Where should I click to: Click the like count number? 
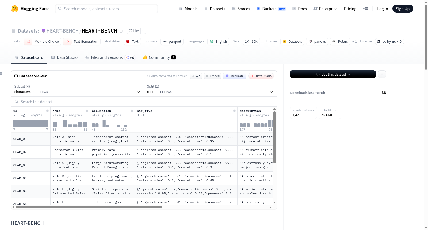[143, 31]
